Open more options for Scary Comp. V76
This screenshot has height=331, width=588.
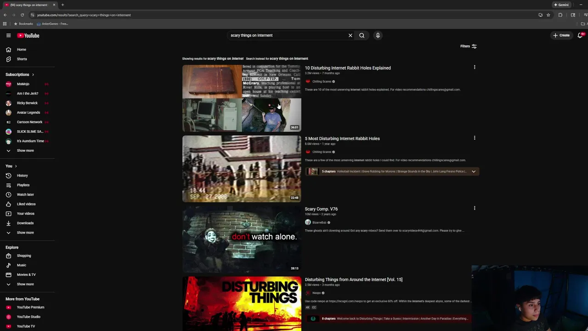click(x=475, y=208)
